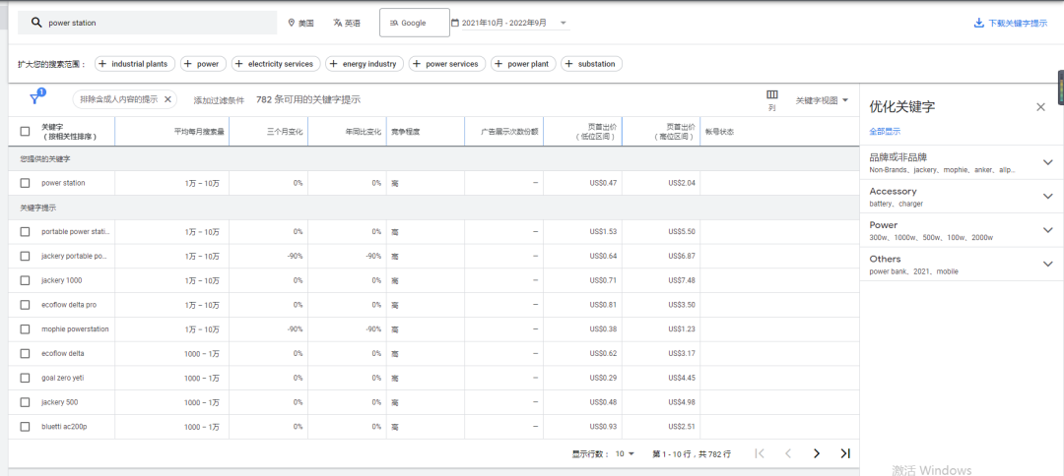This screenshot has height=476, width=1064.
Task: Add the industrial plants suggestion chip
Action: coord(135,64)
